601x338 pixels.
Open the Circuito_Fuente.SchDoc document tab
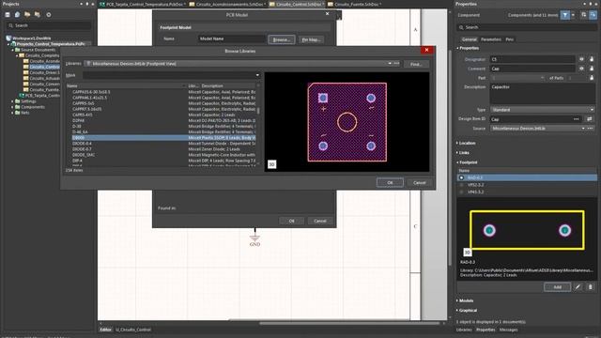[x=354, y=4]
